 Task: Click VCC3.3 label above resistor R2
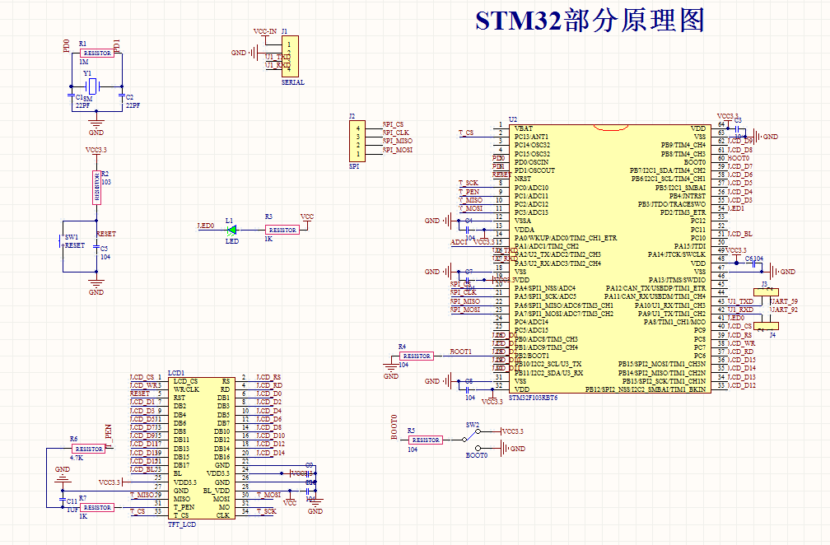(96, 150)
